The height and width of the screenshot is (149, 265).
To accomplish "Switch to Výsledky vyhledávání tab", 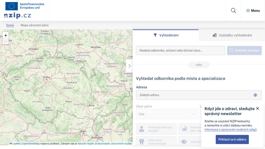I will [x=232, y=35].
